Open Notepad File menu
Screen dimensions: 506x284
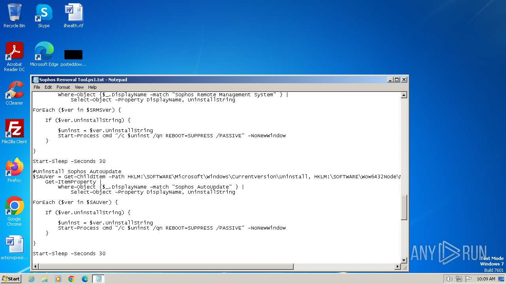coord(37,87)
